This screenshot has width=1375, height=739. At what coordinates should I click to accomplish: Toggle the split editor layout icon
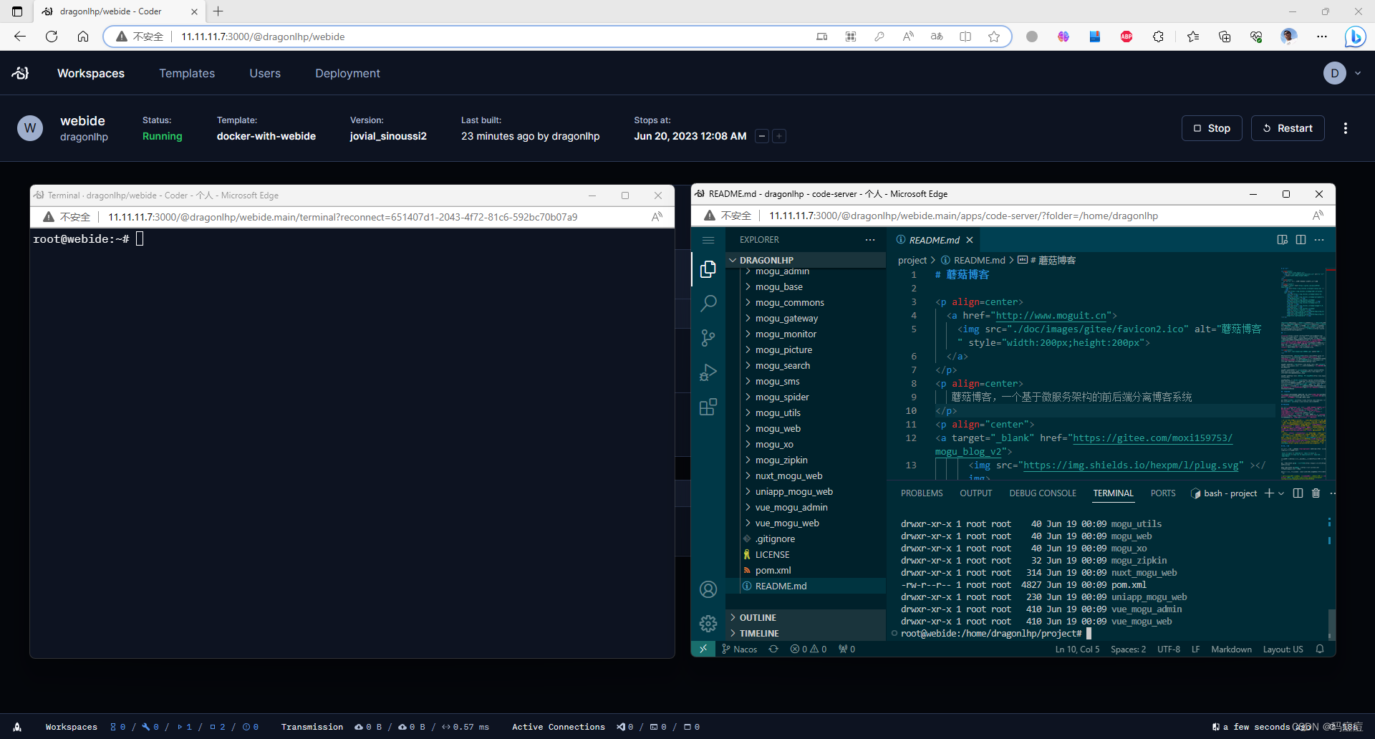(1301, 240)
